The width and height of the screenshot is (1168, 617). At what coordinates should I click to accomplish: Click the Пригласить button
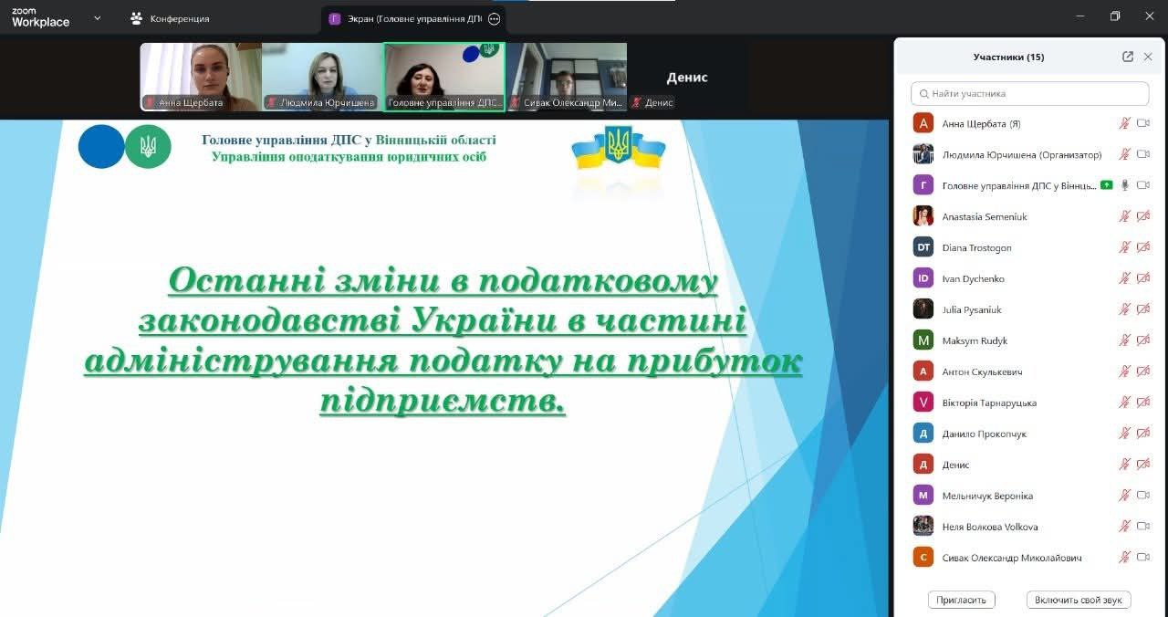tap(961, 600)
